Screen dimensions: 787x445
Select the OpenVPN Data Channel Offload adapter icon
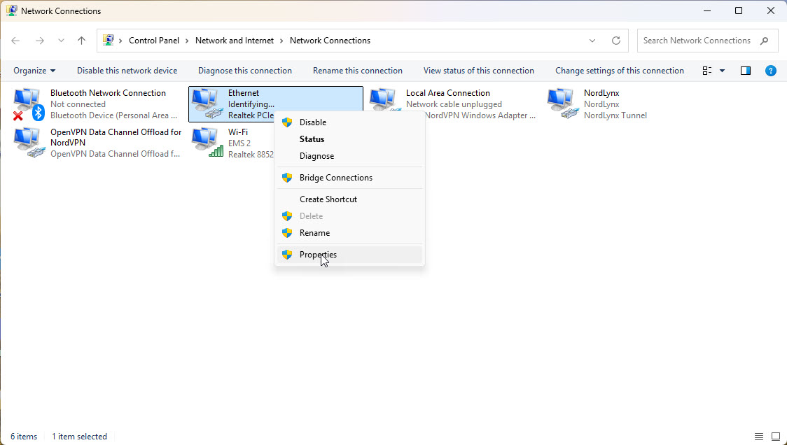click(28, 143)
